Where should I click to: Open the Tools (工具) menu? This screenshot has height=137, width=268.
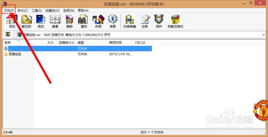tap(37, 11)
